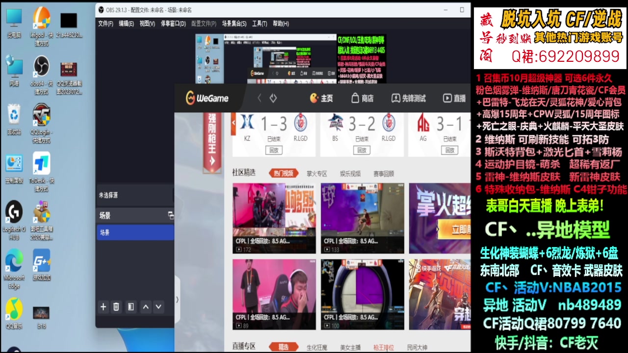This screenshot has width=628, height=353.
Task: Open the CFPL video with 133 views
Action: click(363, 218)
